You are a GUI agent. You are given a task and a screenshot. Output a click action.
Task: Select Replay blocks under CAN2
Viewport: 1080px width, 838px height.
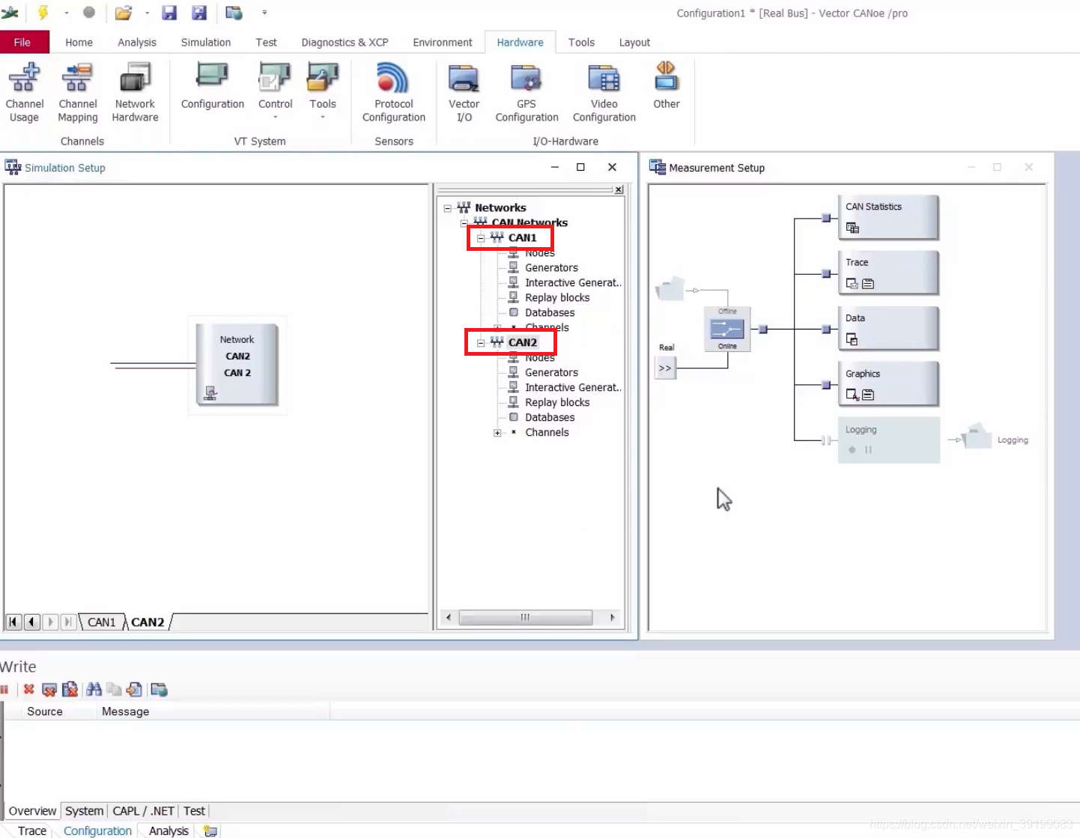coord(557,403)
